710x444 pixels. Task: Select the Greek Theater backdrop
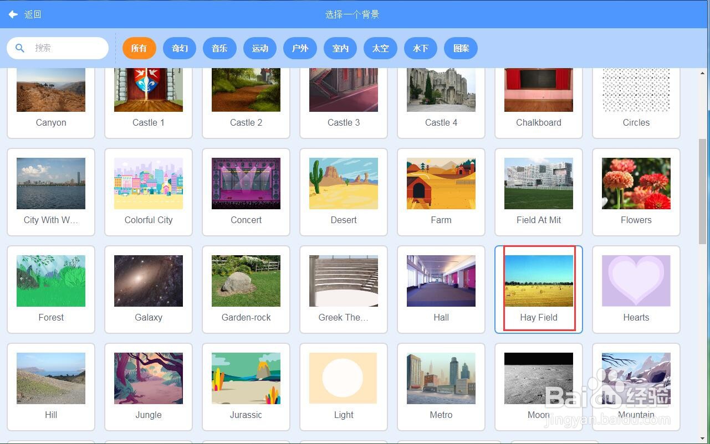344,290
